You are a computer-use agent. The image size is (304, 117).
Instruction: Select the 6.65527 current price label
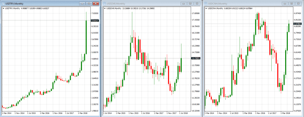click(95, 20)
